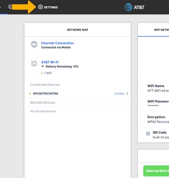Select the No blocked devices text
This screenshot has height=178, width=169.
tap(43, 111)
